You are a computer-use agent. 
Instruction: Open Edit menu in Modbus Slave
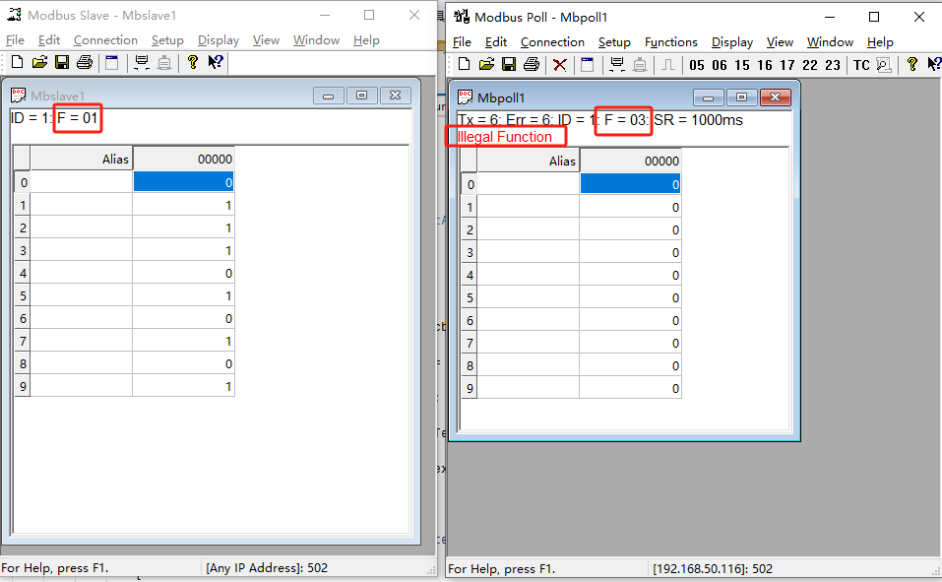click(48, 40)
